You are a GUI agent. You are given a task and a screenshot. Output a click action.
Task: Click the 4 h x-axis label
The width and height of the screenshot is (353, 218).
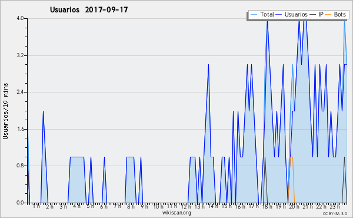[76, 206]
